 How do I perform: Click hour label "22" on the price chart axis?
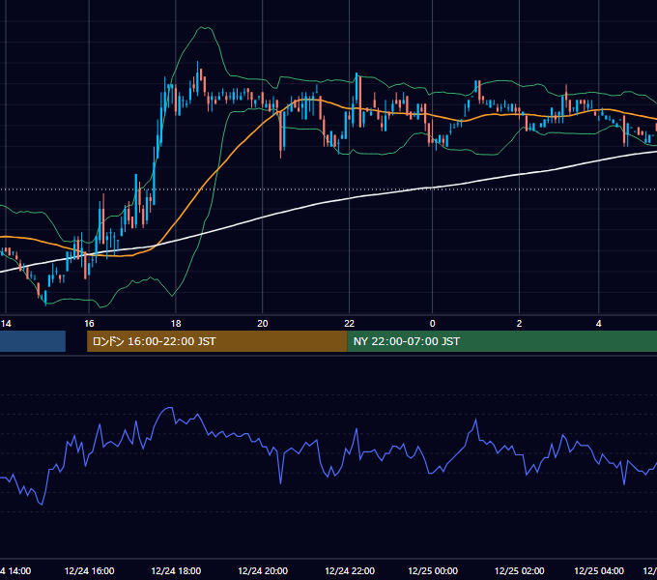349,323
